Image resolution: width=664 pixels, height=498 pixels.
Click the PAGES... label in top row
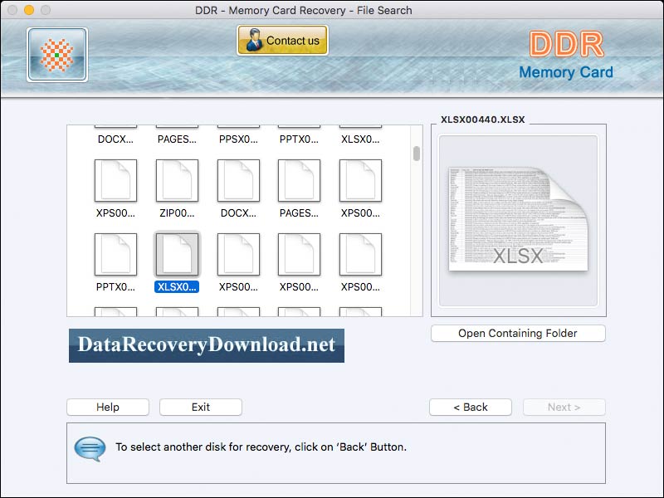(177, 139)
